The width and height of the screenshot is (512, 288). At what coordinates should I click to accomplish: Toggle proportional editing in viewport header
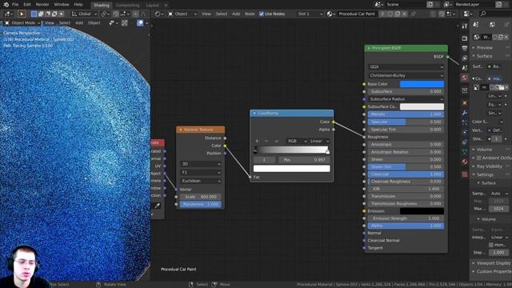(136, 14)
